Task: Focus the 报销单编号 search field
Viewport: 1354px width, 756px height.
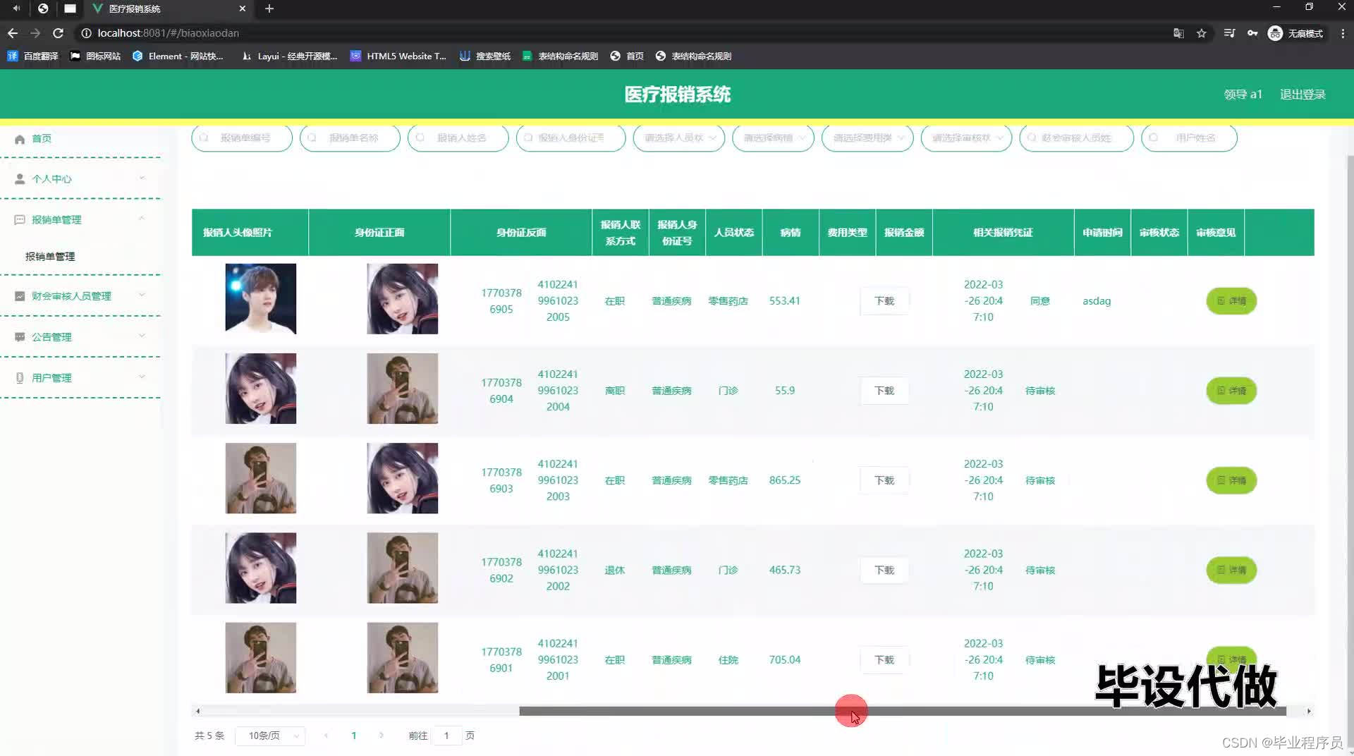Action: (242, 138)
